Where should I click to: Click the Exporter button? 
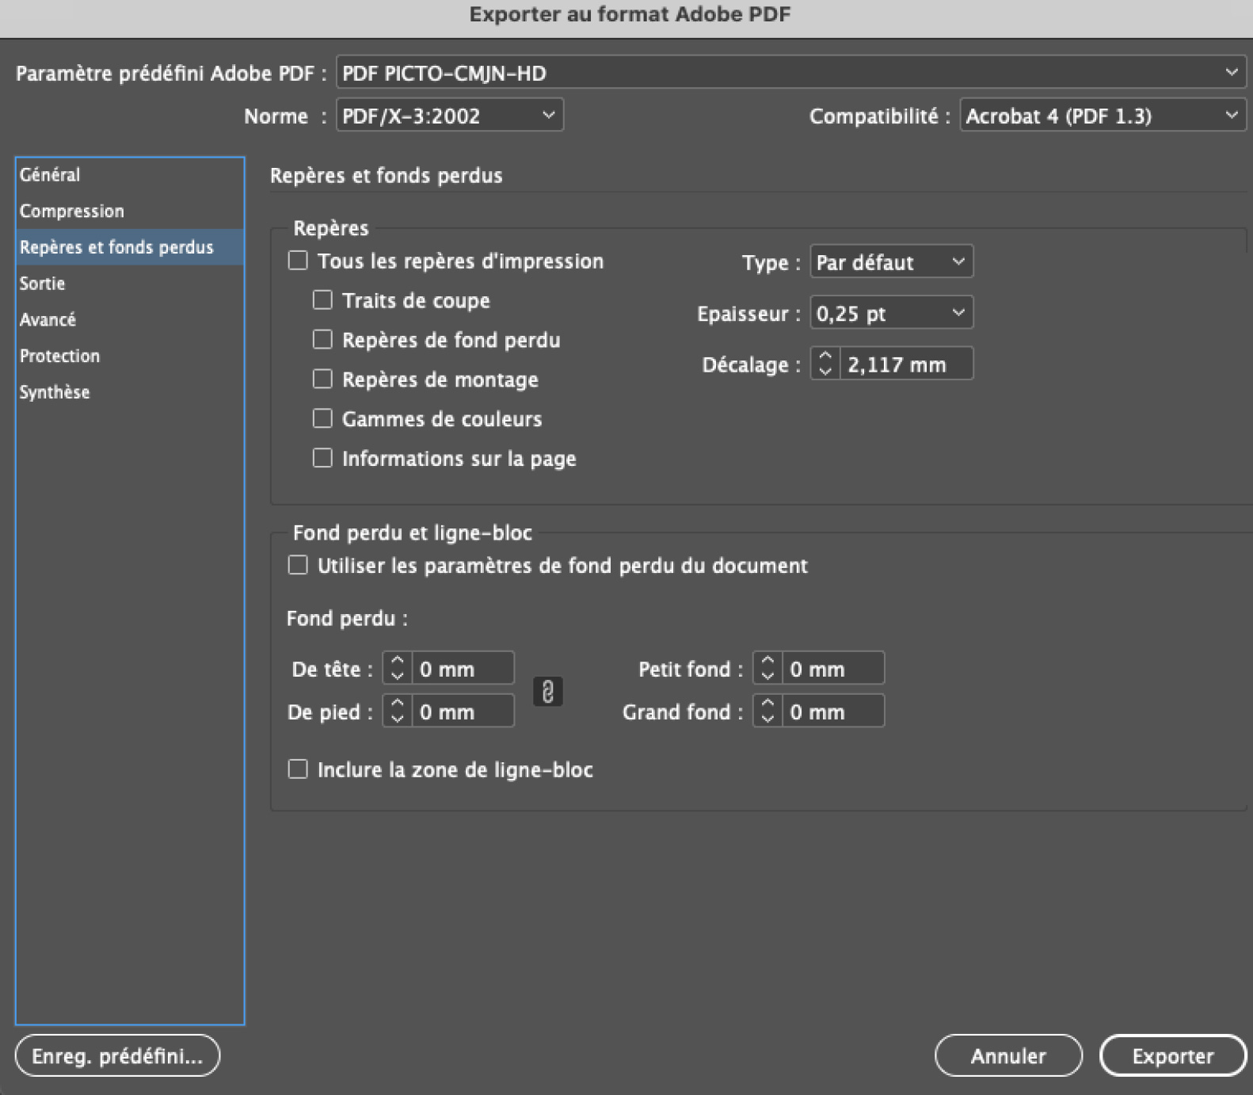(1172, 1055)
